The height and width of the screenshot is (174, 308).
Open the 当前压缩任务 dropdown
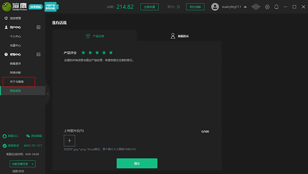click(x=22, y=164)
